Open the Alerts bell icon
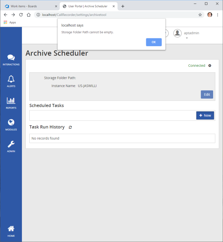The image size is (223, 242). point(11,81)
